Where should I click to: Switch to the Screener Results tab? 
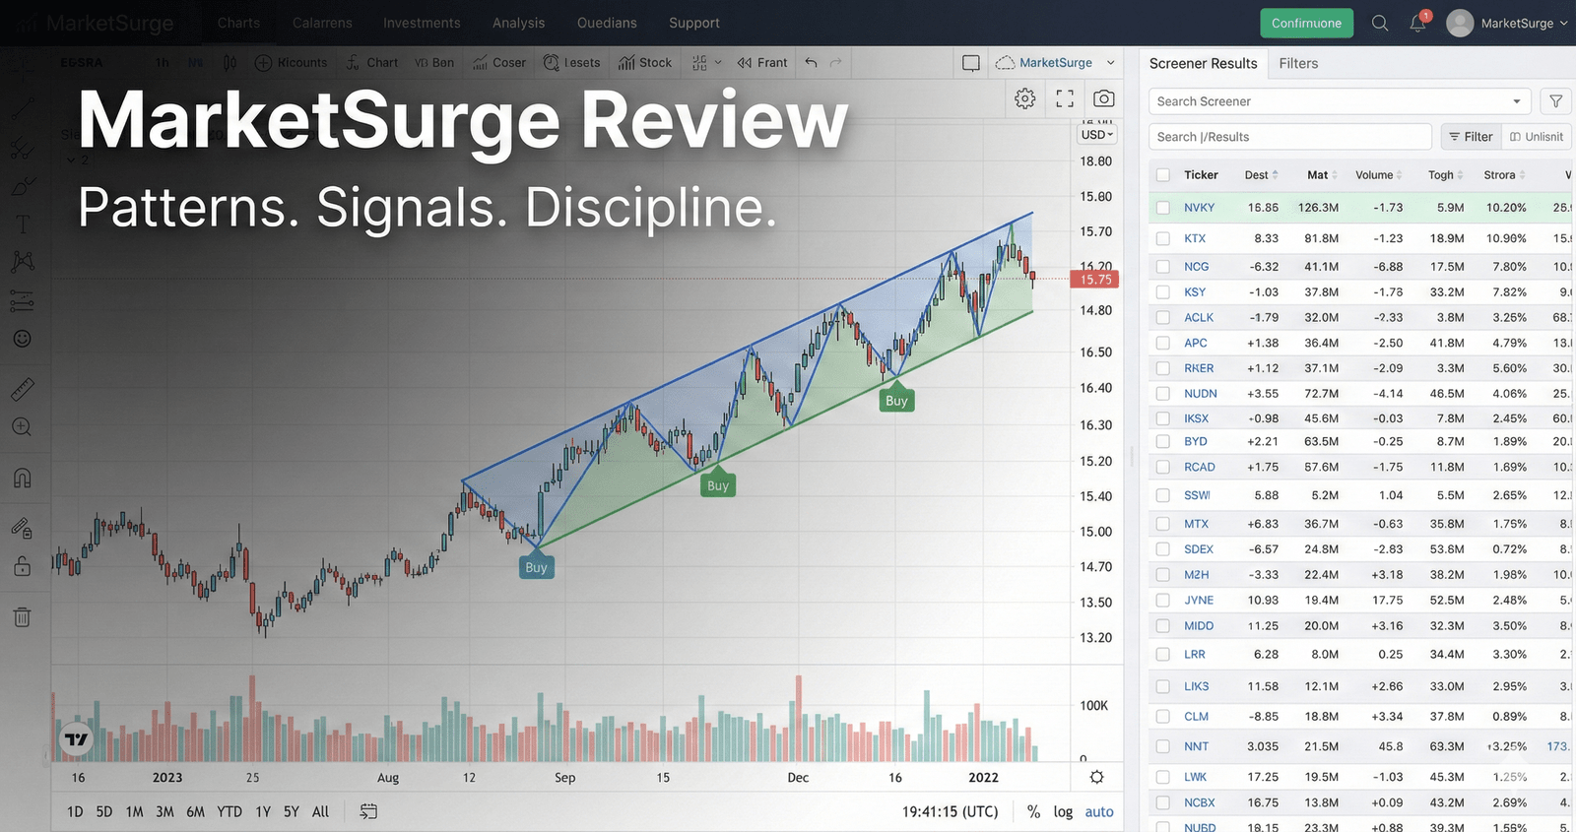click(1203, 63)
